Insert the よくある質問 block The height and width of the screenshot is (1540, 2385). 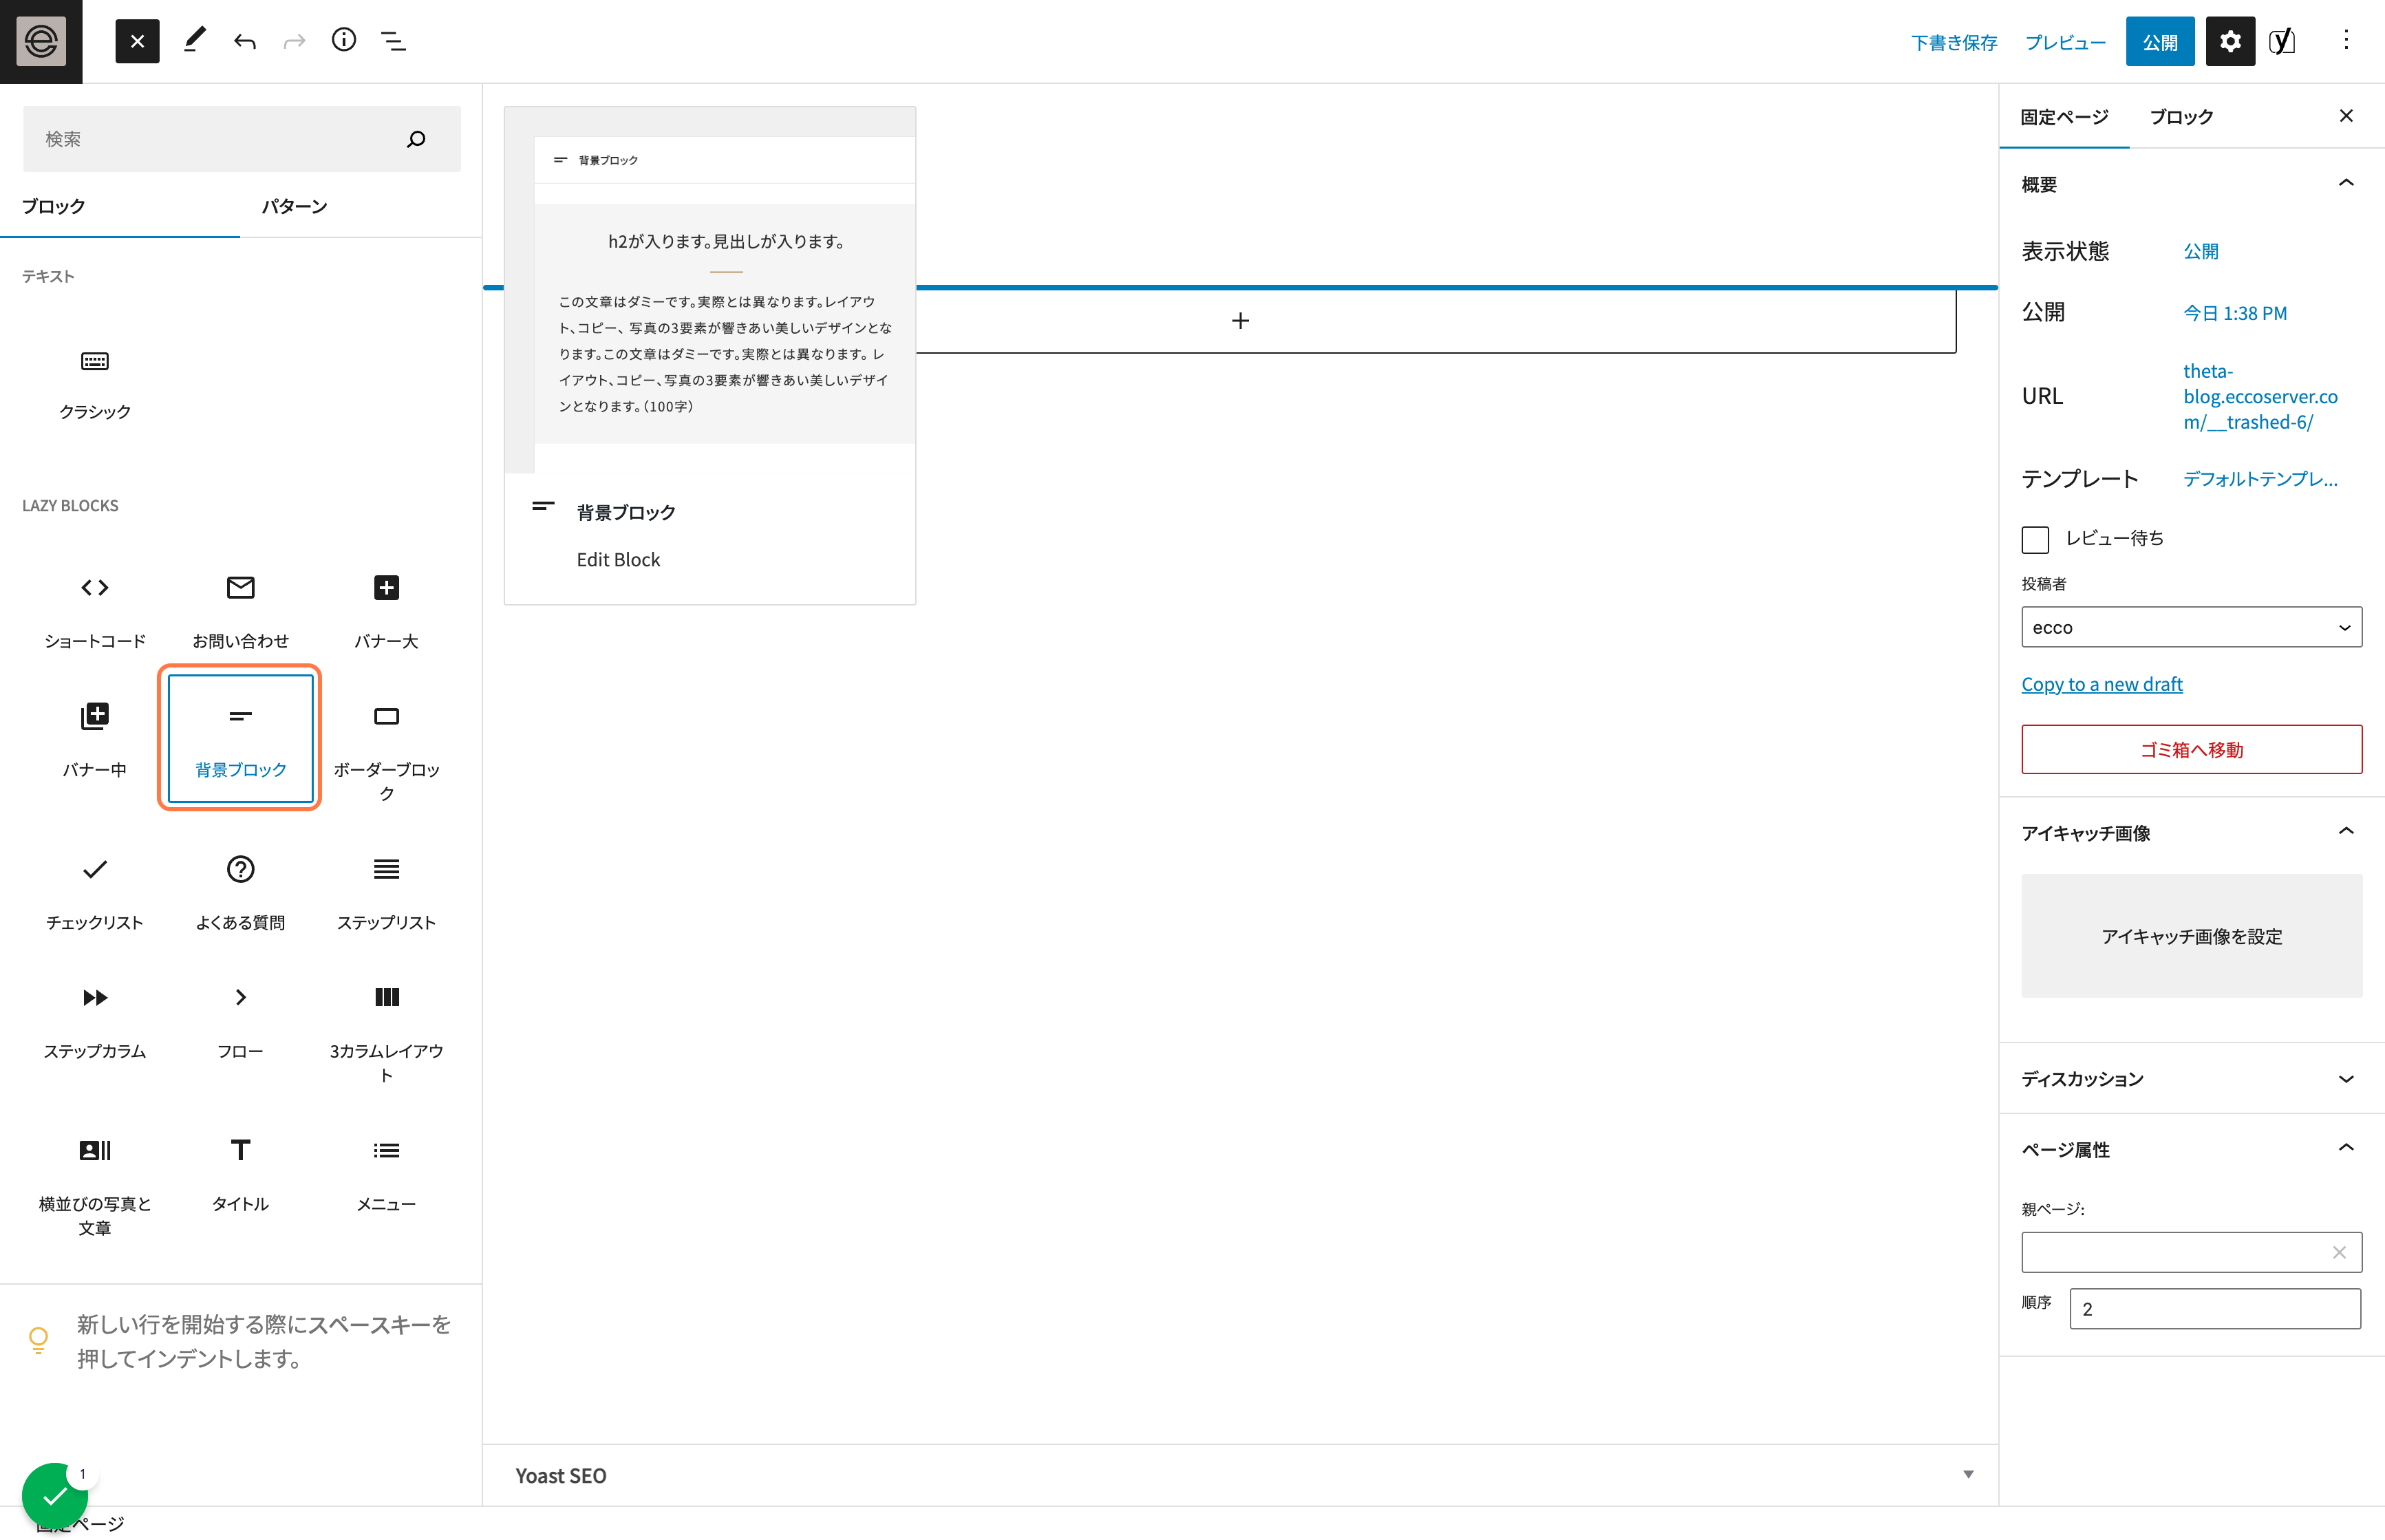click(240, 892)
